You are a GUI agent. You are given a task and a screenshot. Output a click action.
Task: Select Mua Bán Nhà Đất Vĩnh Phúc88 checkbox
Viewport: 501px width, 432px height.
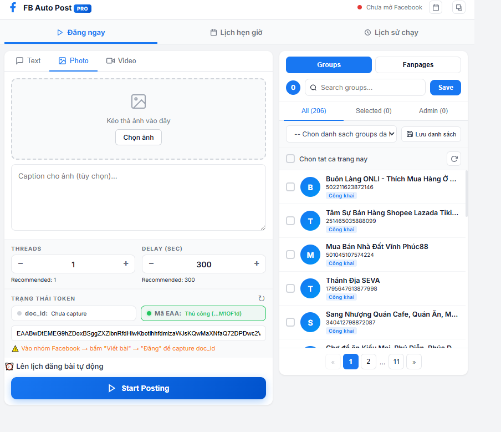coord(290,255)
